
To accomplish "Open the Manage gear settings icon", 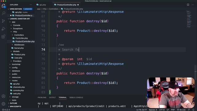I will click(3, 104).
